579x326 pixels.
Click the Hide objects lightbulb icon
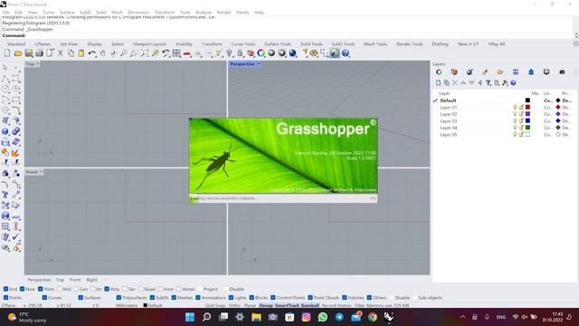pos(229,53)
